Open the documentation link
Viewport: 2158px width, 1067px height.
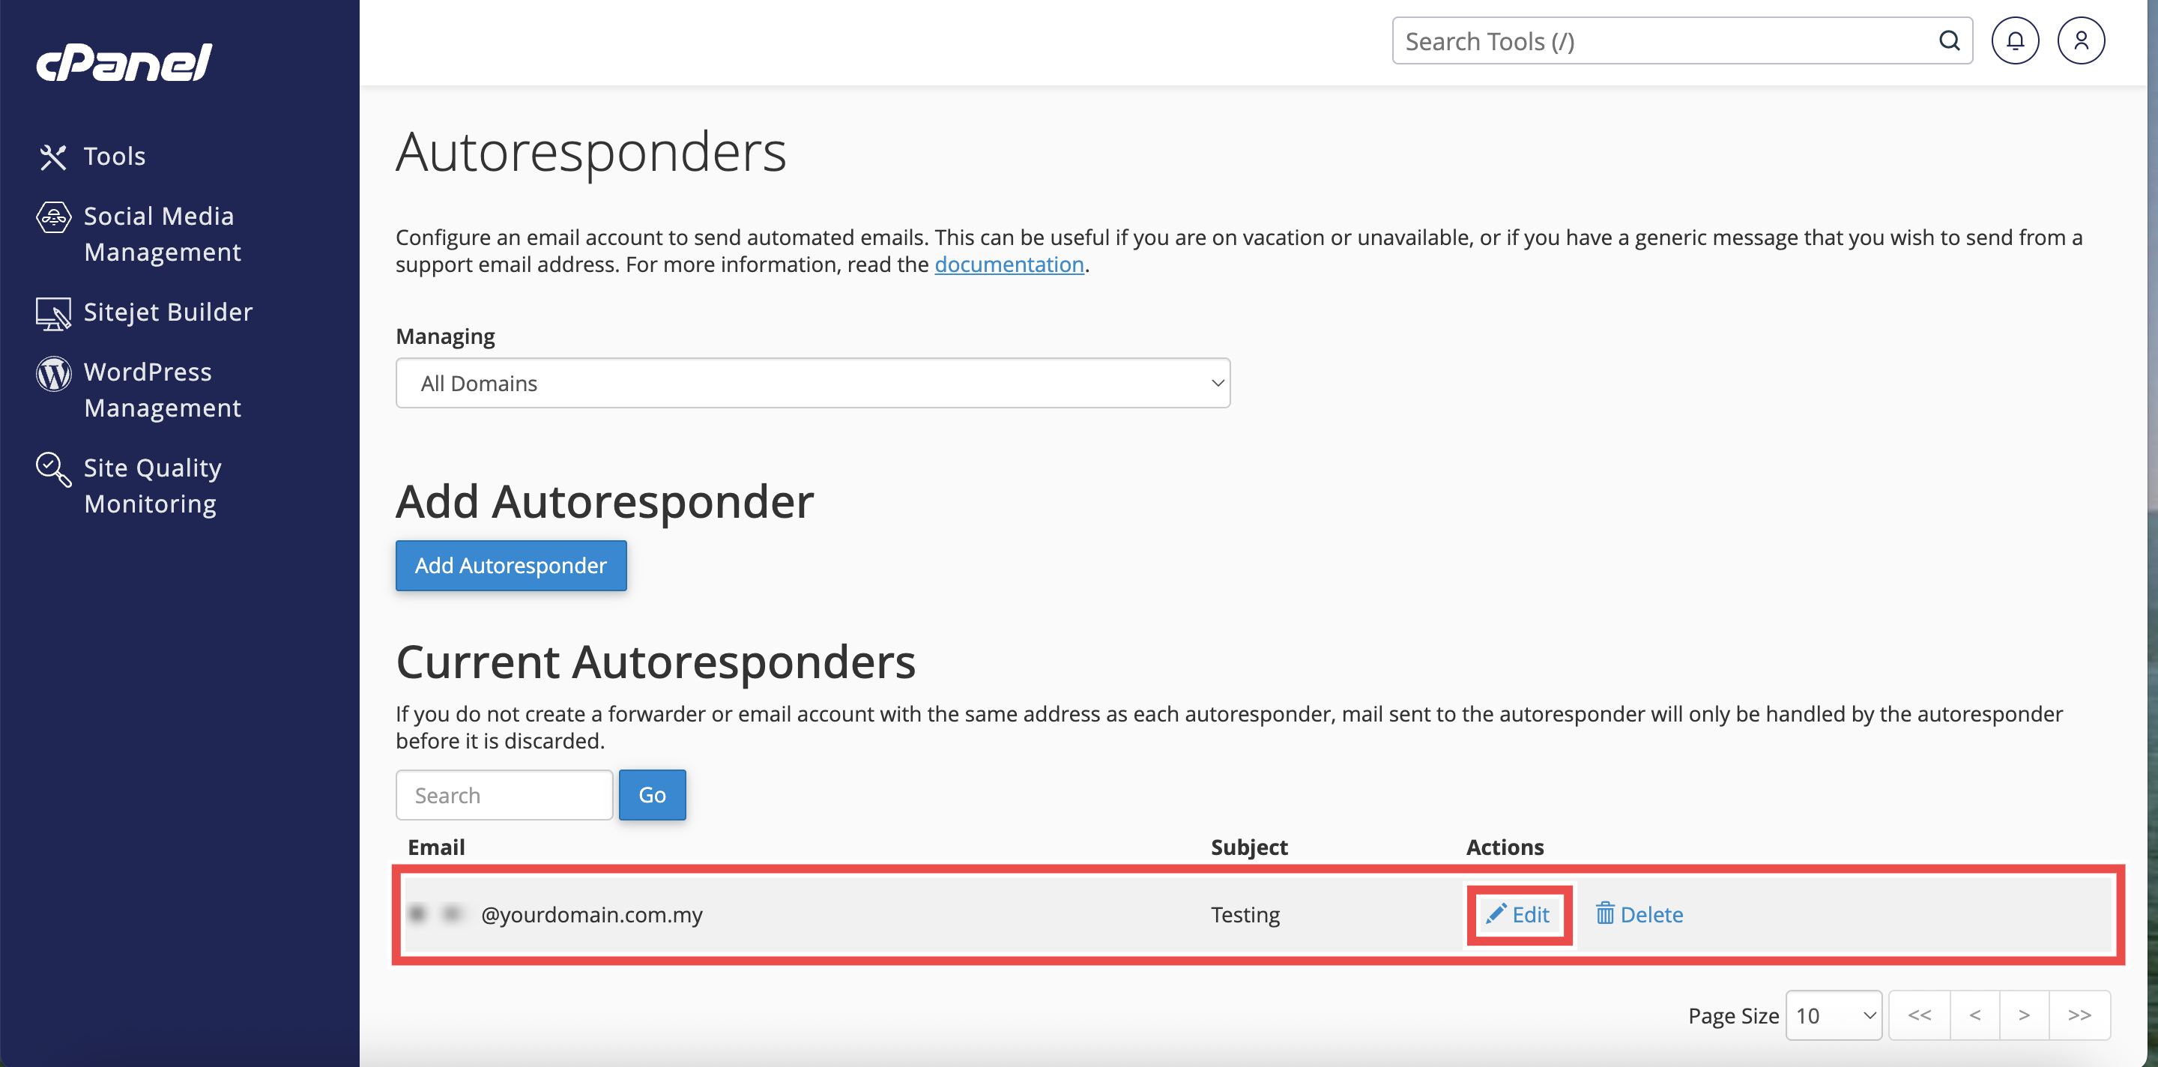coord(1009,265)
